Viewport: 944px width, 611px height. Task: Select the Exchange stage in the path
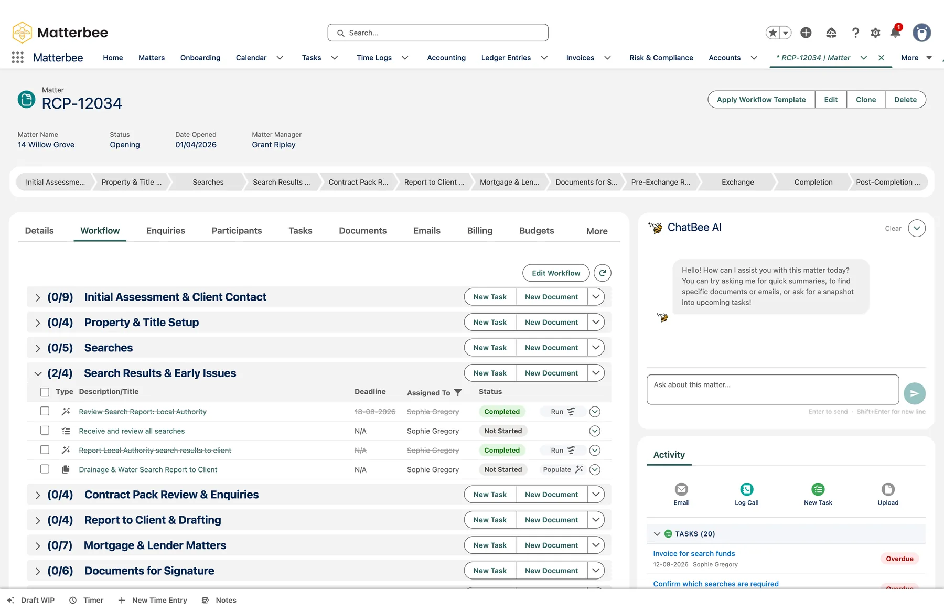[x=737, y=182]
